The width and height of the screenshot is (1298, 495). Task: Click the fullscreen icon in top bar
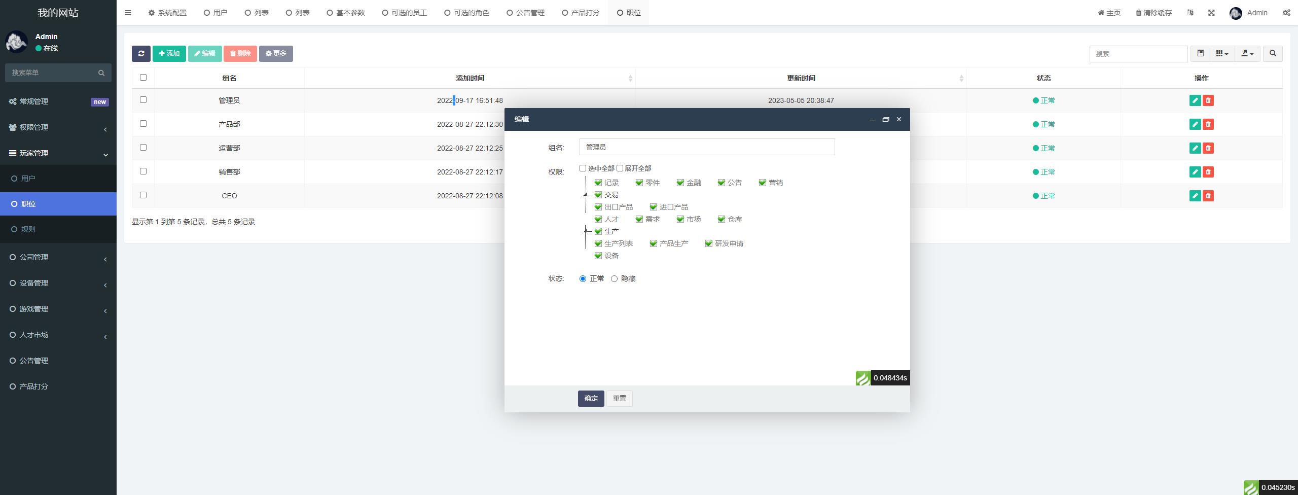(x=1211, y=13)
